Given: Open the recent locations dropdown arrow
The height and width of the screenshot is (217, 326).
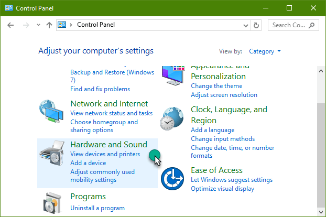Looking at the screenshot, I should [x=38, y=25].
